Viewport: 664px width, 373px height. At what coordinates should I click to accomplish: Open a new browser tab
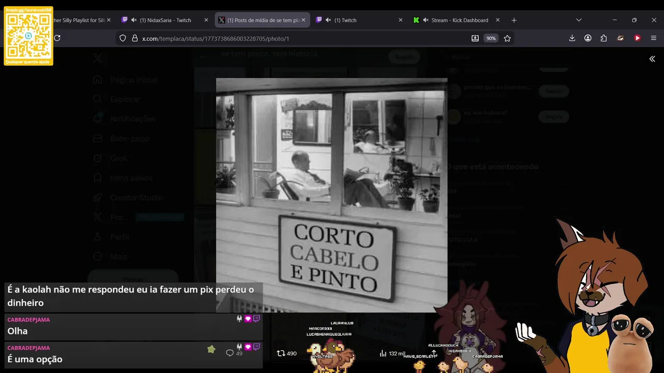click(514, 20)
